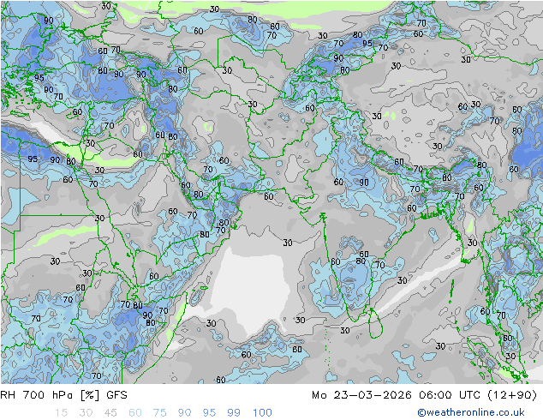The width and height of the screenshot is (543, 420).
Task: Click the 'RH 700 hPa [%] GFS' map title
Action: [63, 395]
